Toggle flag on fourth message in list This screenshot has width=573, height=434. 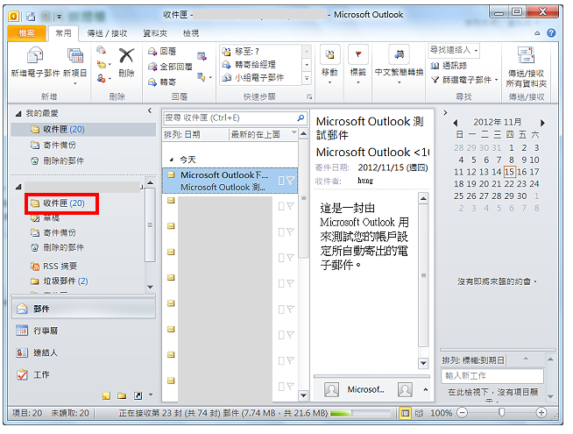click(291, 258)
